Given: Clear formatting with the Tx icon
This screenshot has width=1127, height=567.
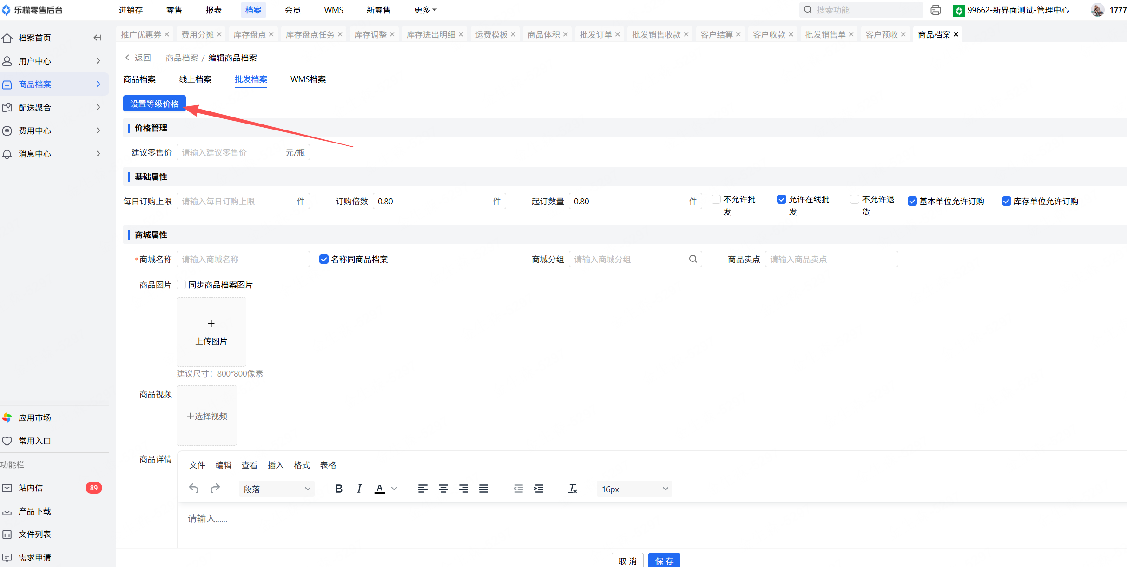Looking at the screenshot, I should coord(573,489).
